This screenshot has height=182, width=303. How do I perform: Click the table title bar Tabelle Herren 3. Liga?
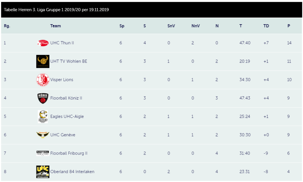(x=151, y=10)
